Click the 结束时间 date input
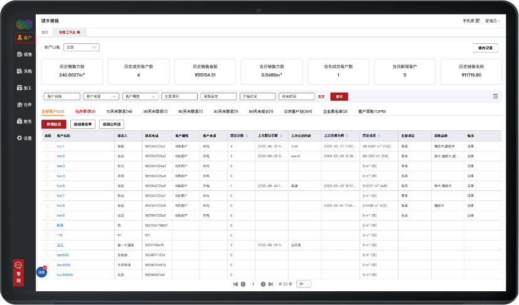Image resolution: width=519 pixels, height=305 pixels. 297,96
